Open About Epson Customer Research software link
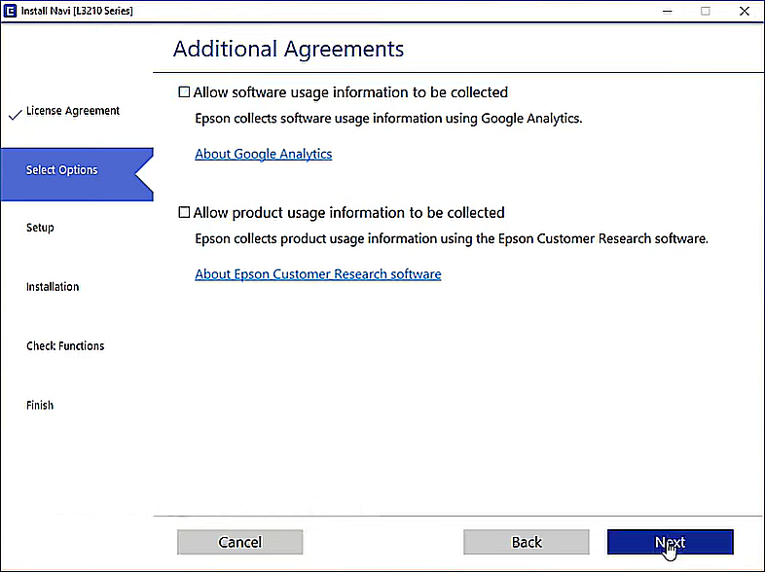This screenshot has height=572, width=765. 317,274
